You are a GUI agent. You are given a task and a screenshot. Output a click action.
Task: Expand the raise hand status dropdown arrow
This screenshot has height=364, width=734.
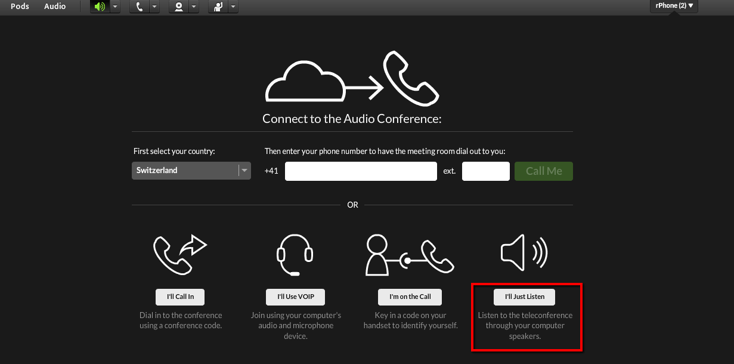click(x=233, y=7)
